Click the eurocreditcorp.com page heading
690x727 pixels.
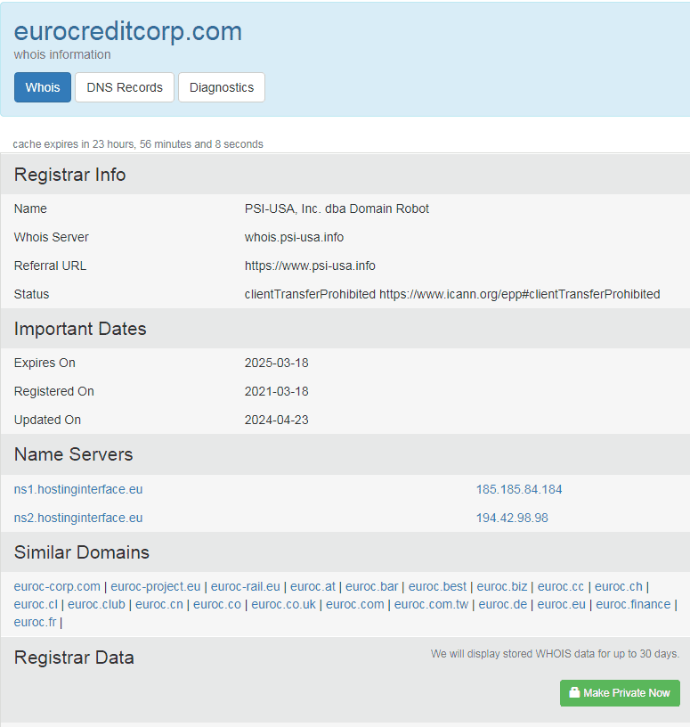click(x=128, y=31)
